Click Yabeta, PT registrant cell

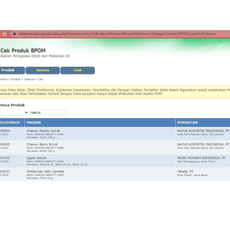pos(185,171)
